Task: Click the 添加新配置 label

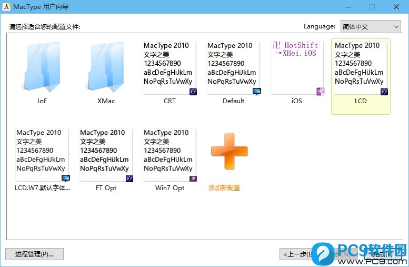Action: click(224, 187)
